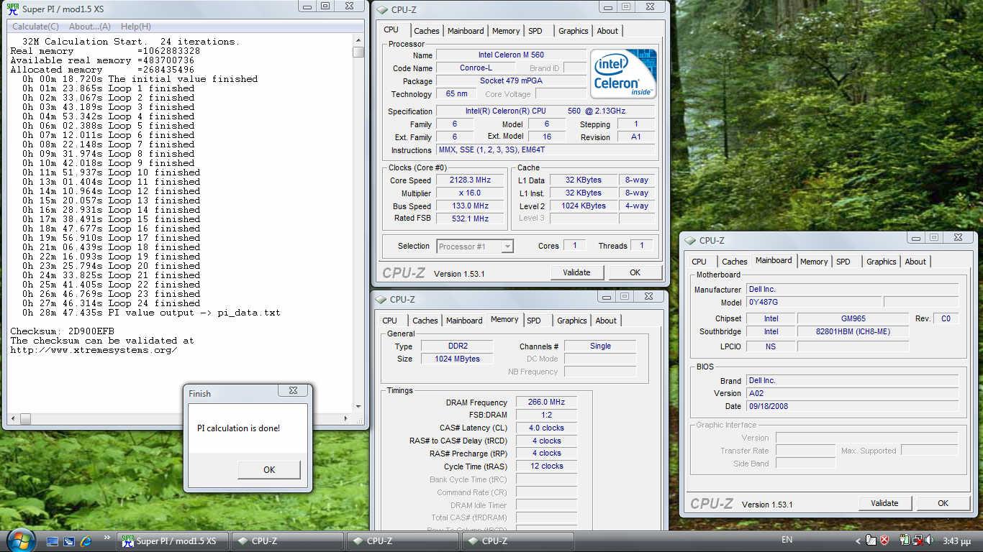The width and height of the screenshot is (983, 552).
Task: Launch Internet Explorer from quick launch
Action: click(x=86, y=541)
